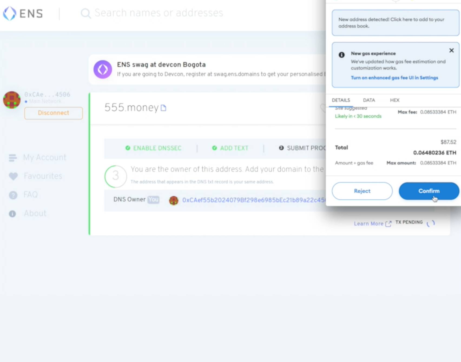The height and width of the screenshot is (362, 461).
Task: Switch to the HEX tab
Action: click(394, 100)
